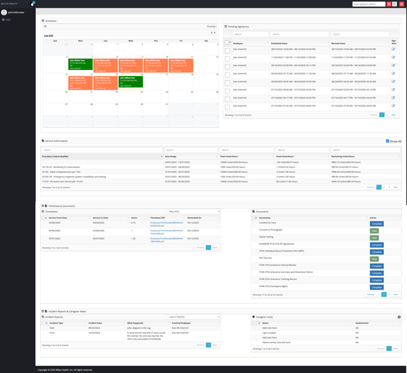Open the notifications bell icon
Screen dimensions: 407x373
click(32, 4)
